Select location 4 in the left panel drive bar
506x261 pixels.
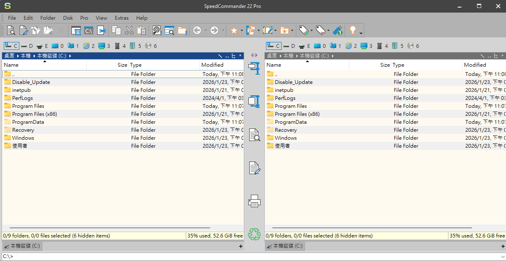point(120,46)
